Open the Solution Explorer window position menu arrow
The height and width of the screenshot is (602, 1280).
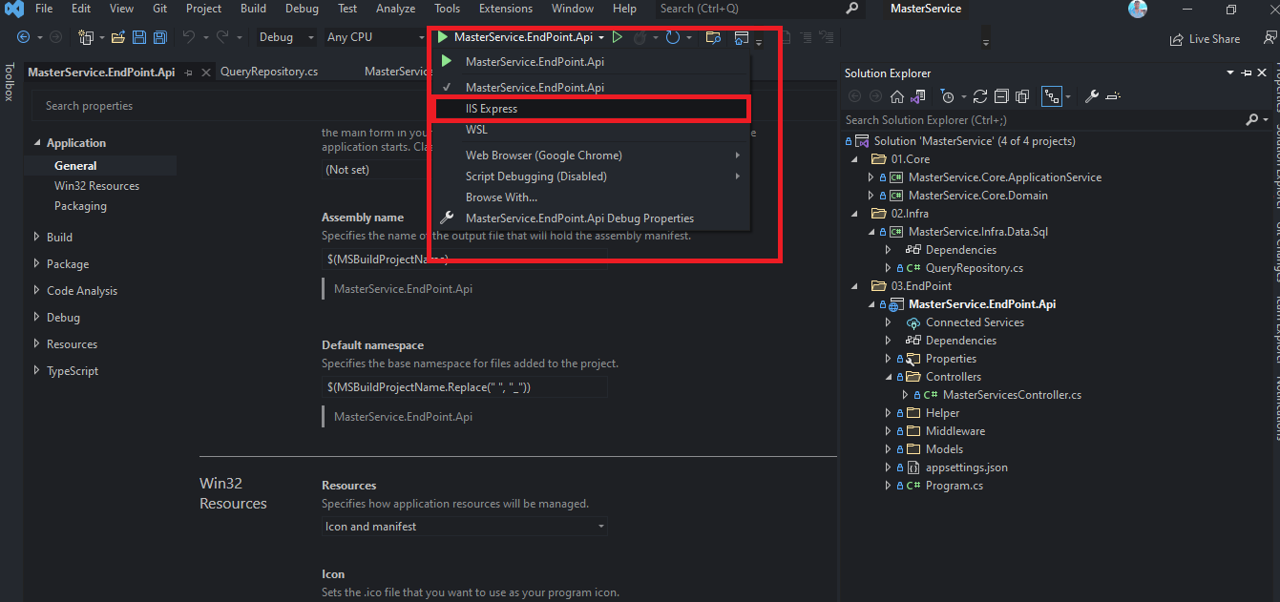click(1230, 73)
